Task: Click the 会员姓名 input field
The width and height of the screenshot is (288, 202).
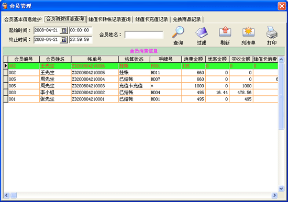Action: pos(144,35)
